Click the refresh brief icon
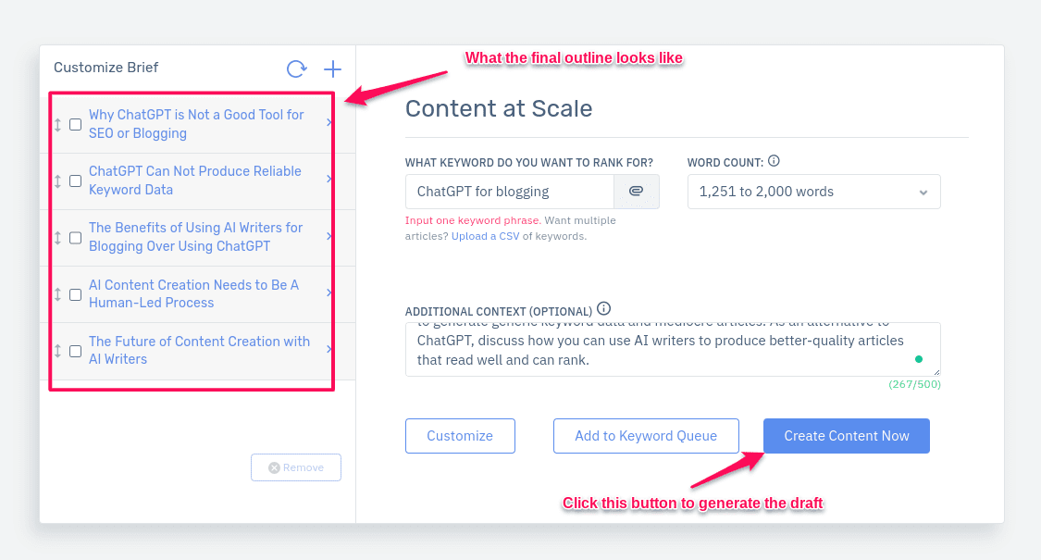The height and width of the screenshot is (560, 1041). click(296, 69)
